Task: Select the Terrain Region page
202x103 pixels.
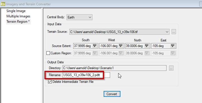Action: pos(18,22)
